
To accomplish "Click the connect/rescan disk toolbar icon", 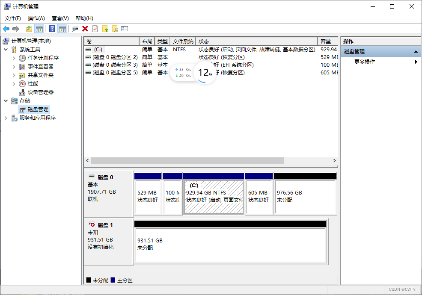I will pos(75,29).
